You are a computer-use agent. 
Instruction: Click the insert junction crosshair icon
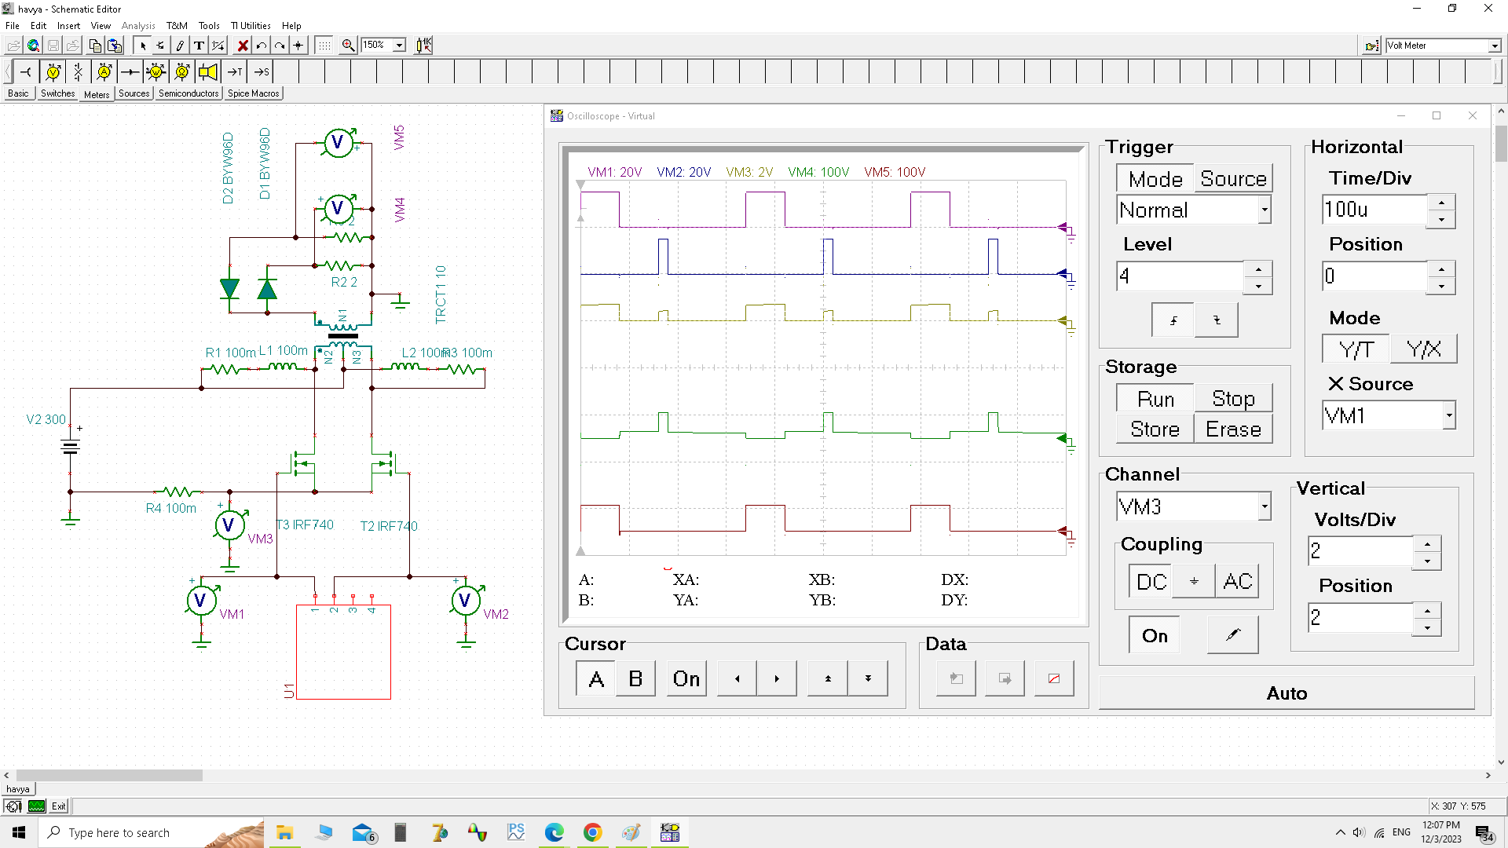coord(298,46)
